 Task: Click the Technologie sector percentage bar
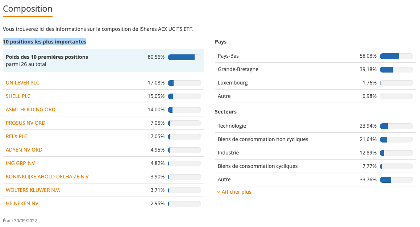tap(396, 126)
